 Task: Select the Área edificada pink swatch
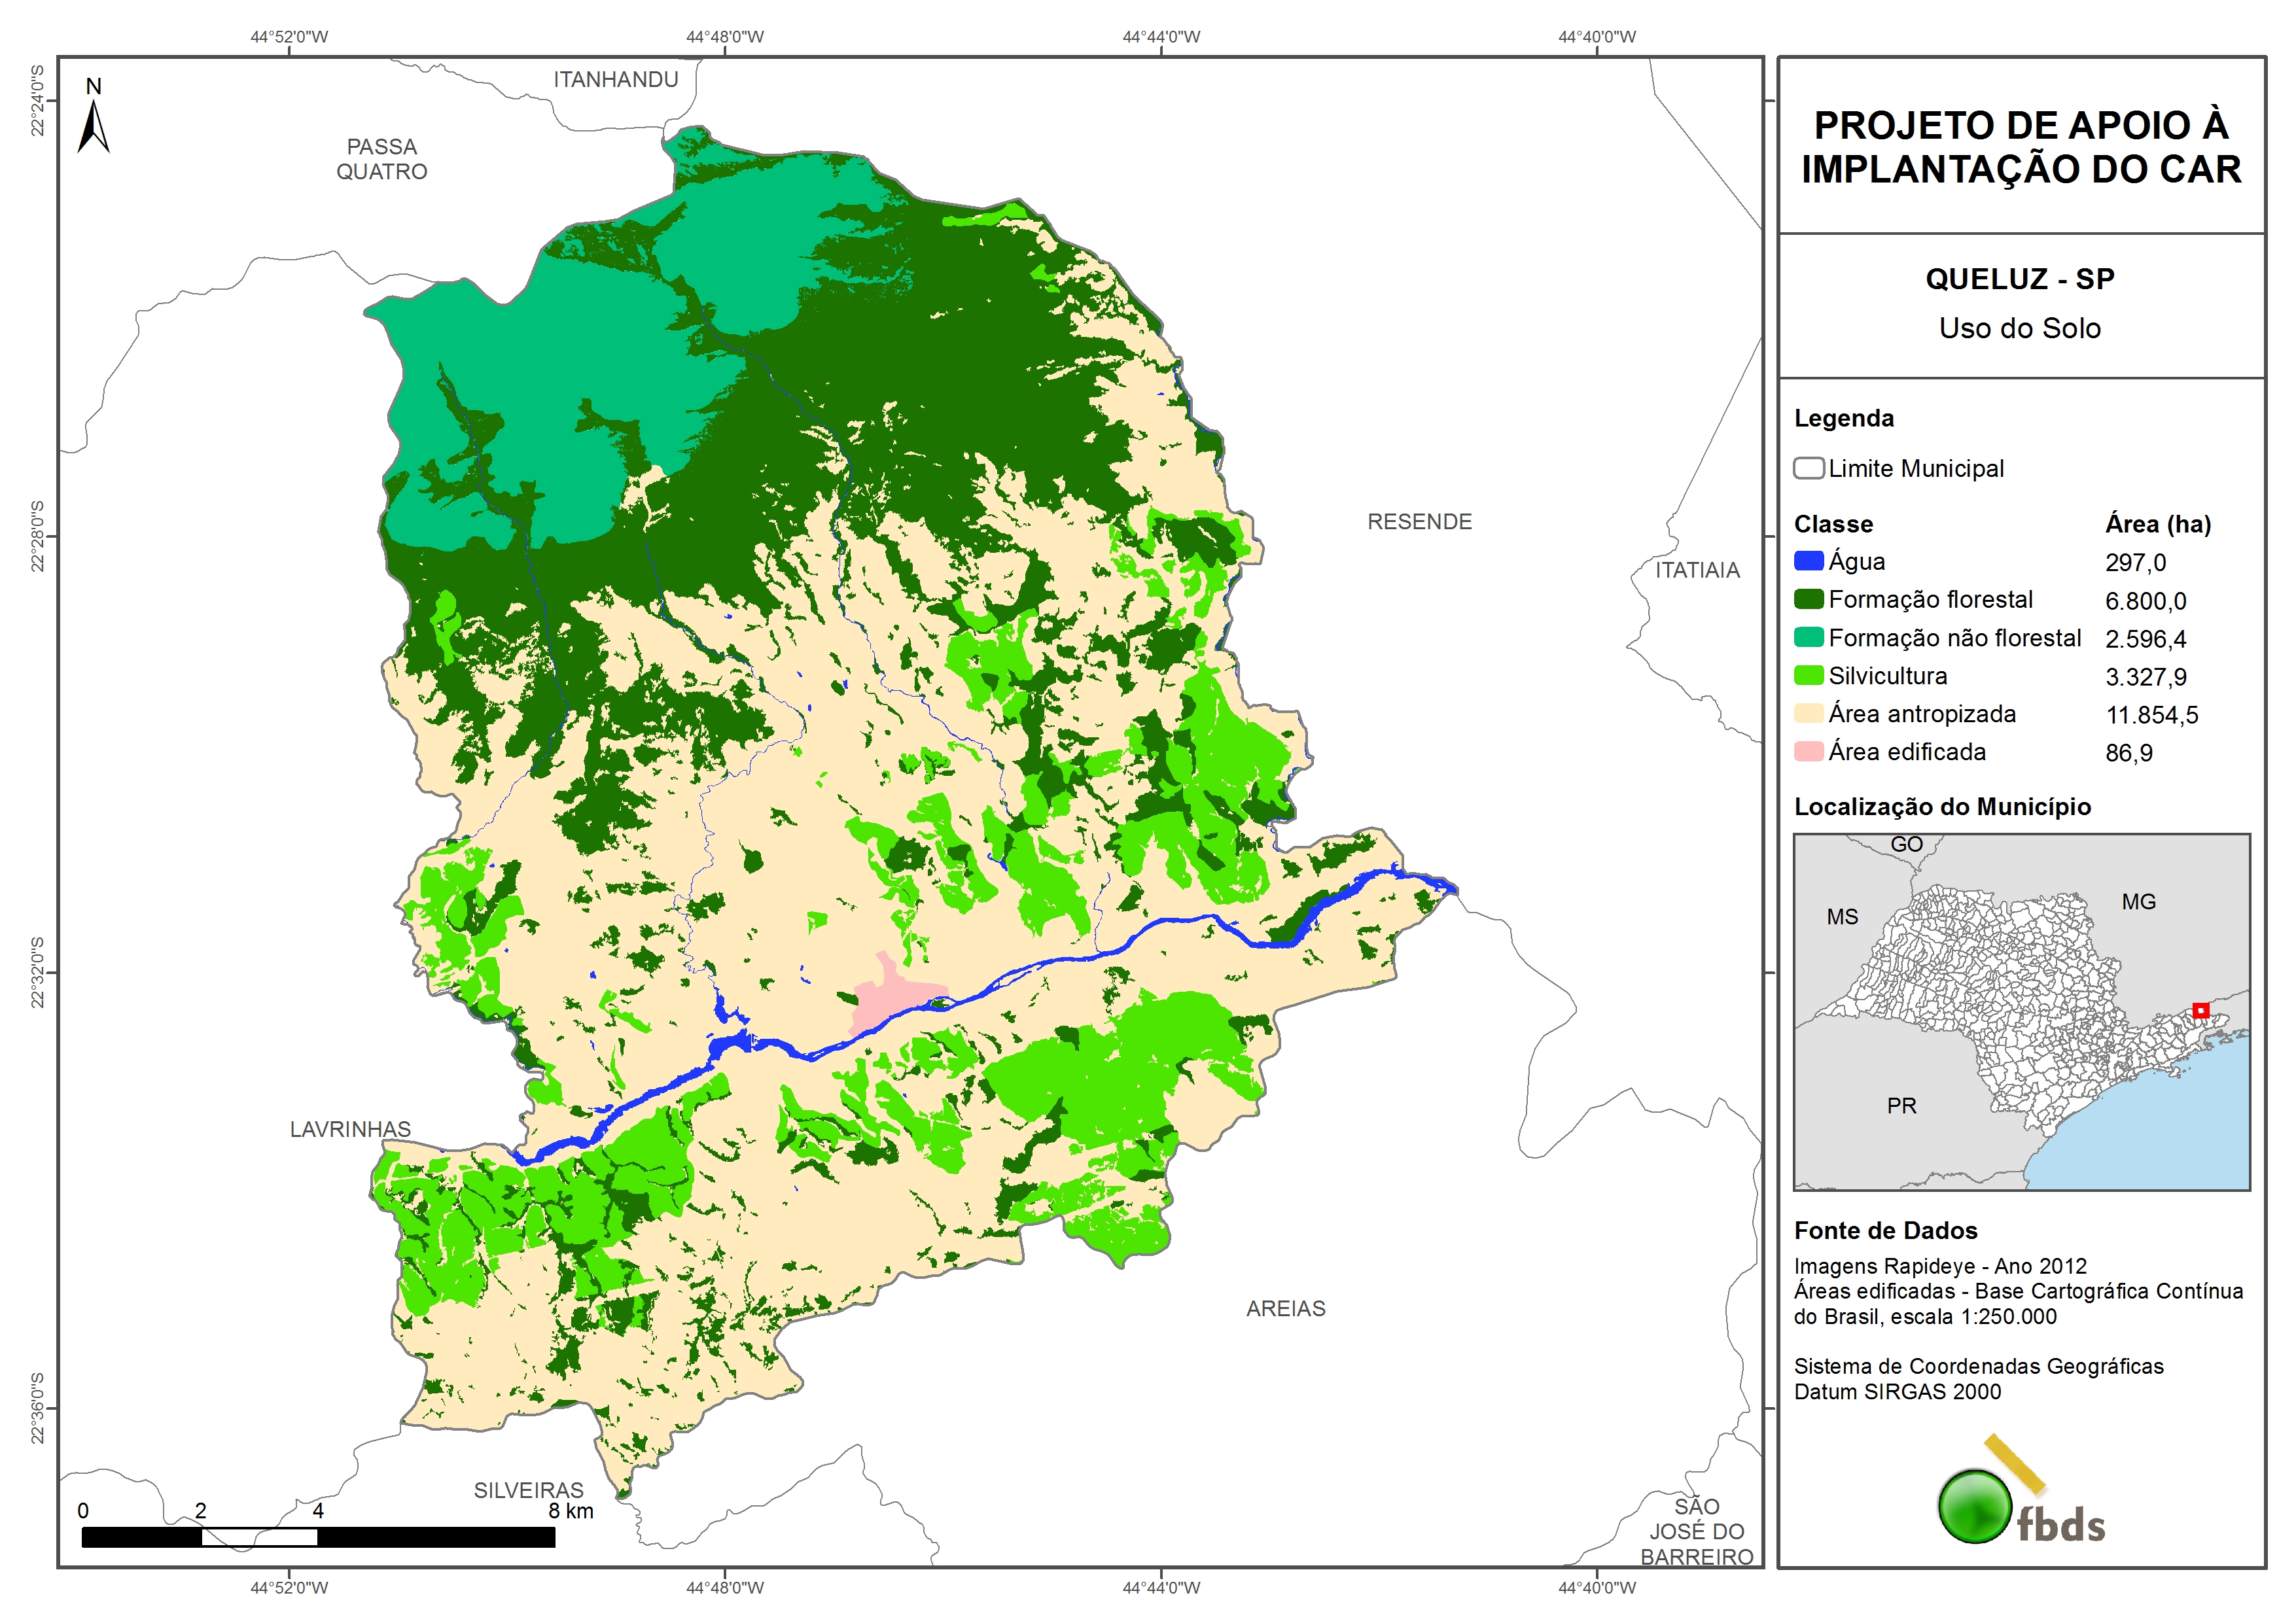[1808, 751]
